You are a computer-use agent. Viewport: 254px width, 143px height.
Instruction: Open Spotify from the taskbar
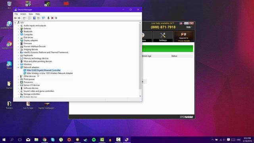coord(94,139)
